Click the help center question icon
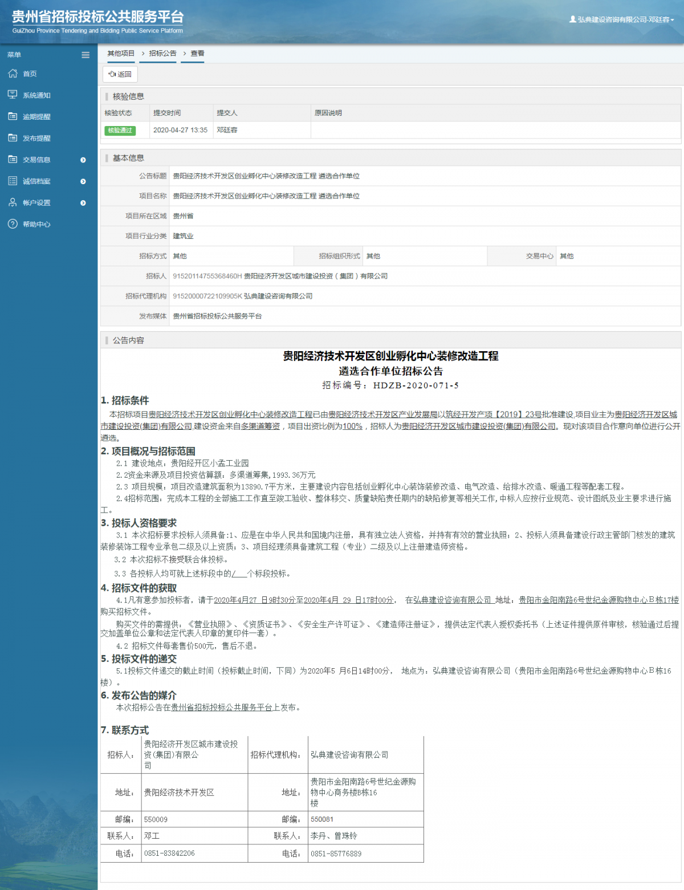Viewport: 684px width, 890px height. tap(13, 224)
